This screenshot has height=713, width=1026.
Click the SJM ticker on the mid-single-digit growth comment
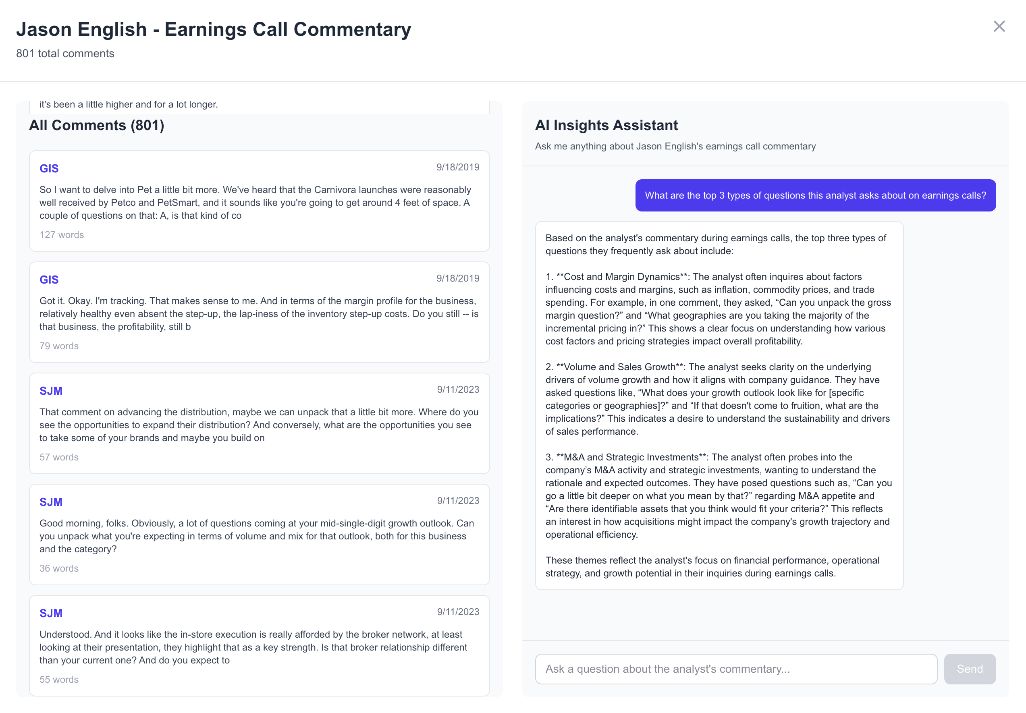(50, 502)
